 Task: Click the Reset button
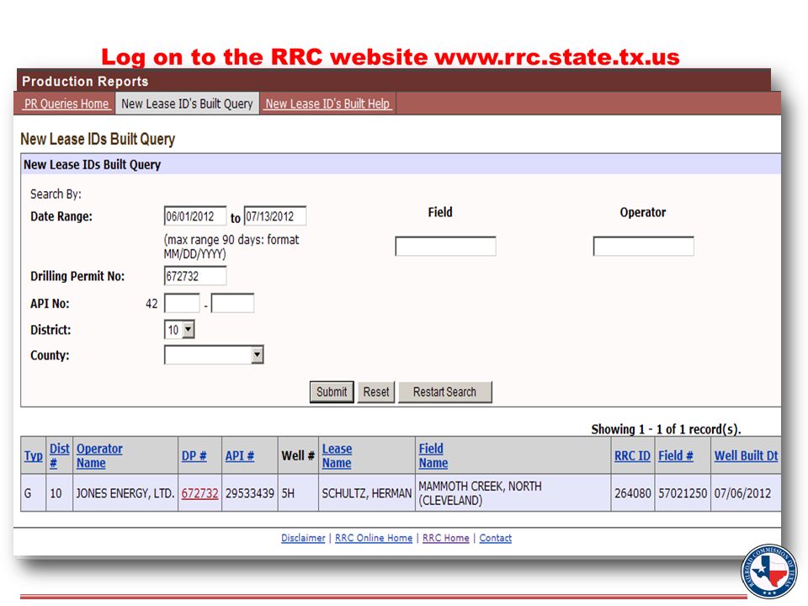click(375, 391)
